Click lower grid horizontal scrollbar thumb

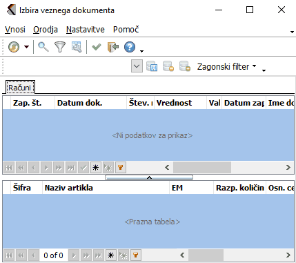pyautogui.click(x=206, y=255)
